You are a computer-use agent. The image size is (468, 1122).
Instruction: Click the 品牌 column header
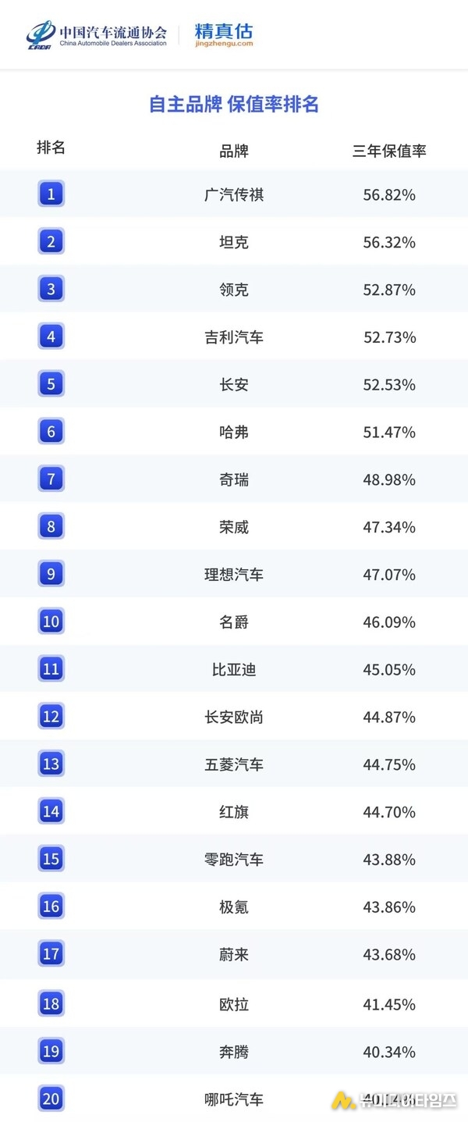pyautogui.click(x=234, y=151)
